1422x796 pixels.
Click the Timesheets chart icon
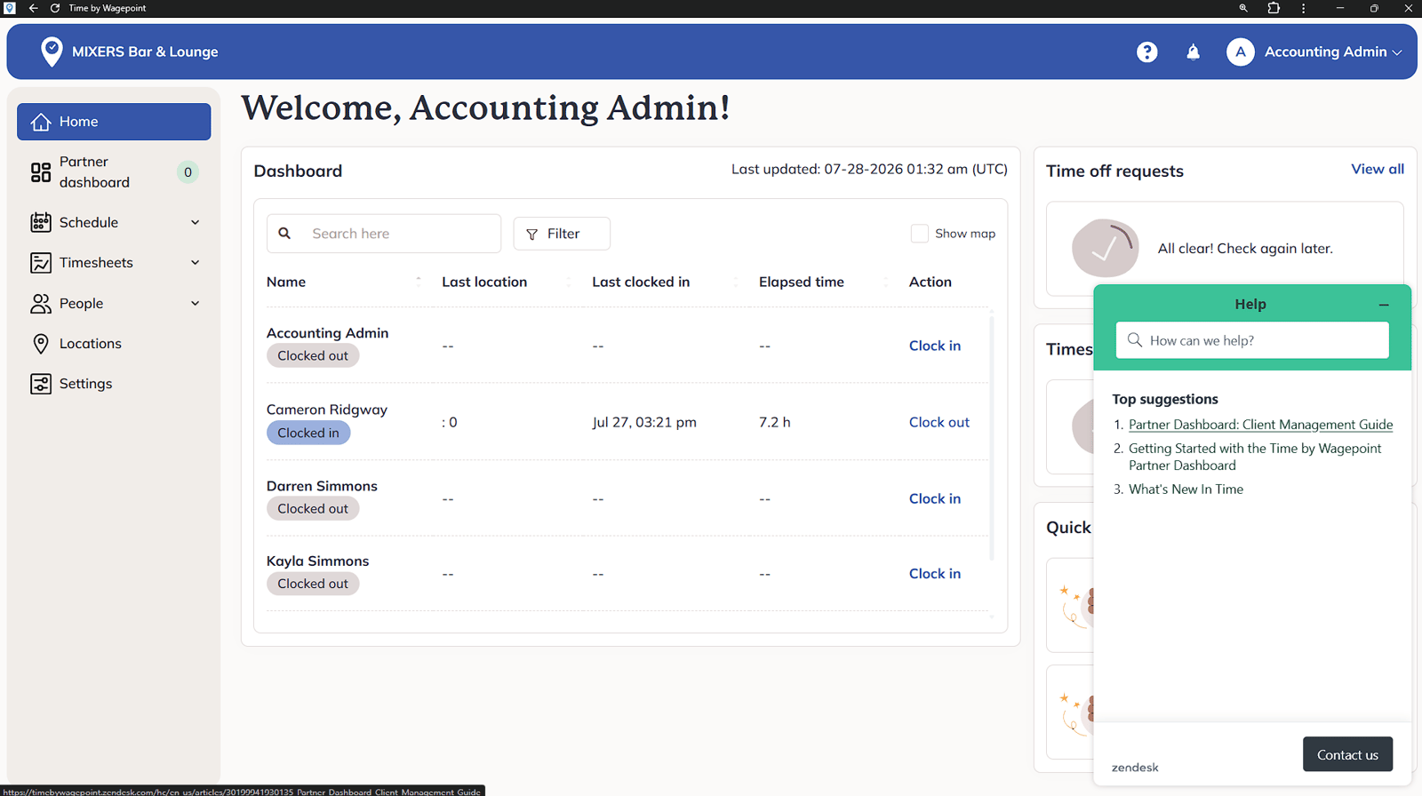click(x=40, y=263)
